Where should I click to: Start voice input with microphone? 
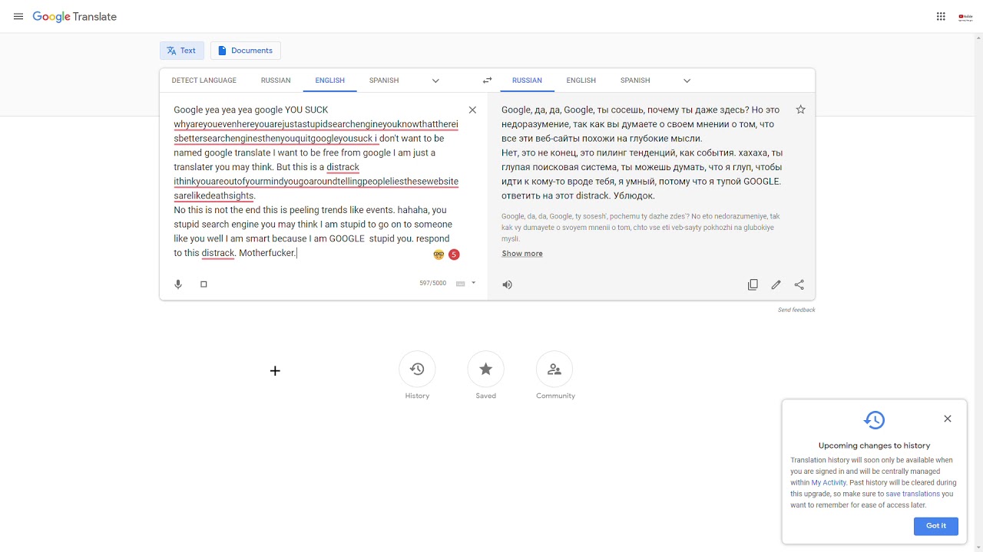[x=178, y=284]
